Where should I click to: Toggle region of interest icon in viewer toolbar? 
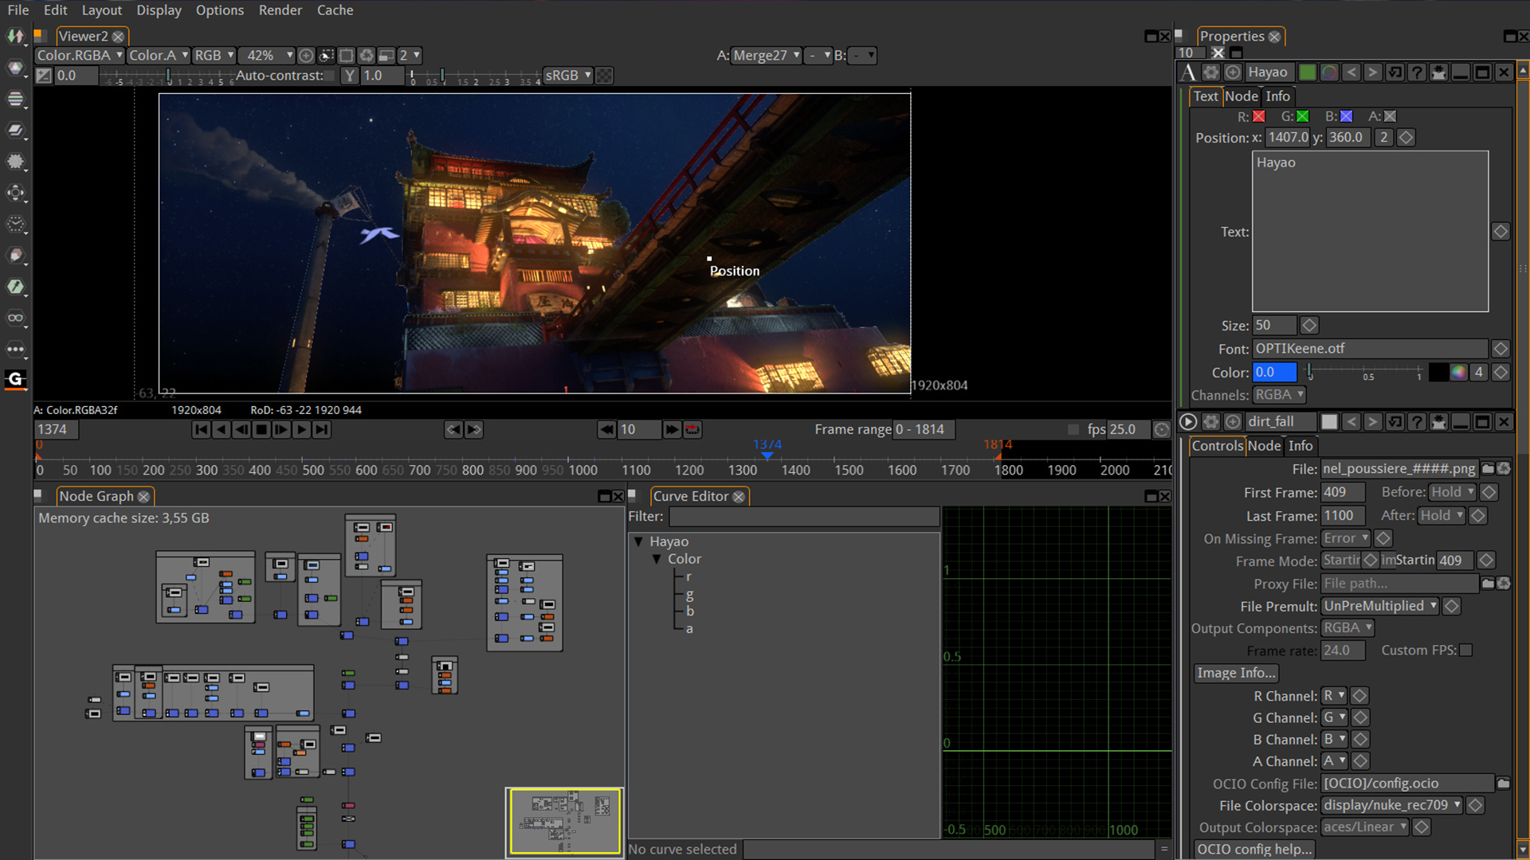tap(347, 56)
